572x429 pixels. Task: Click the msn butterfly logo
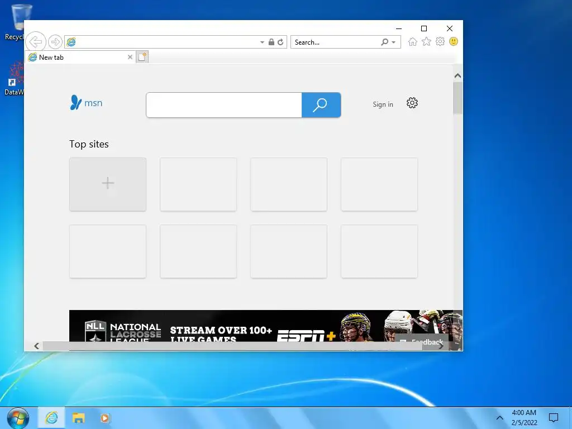click(86, 103)
